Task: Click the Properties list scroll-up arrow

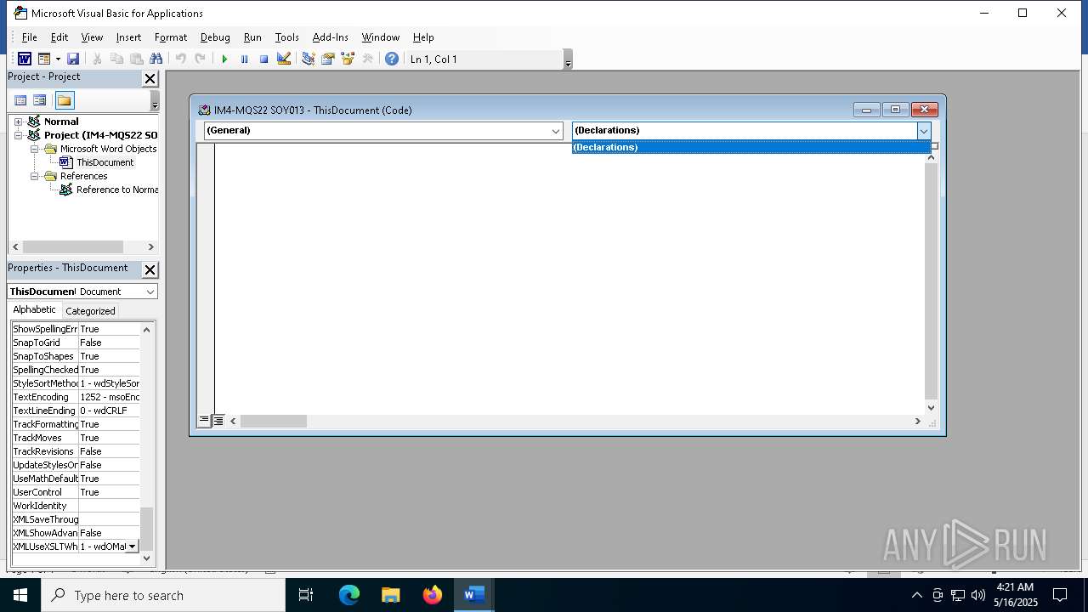Action: [146, 330]
